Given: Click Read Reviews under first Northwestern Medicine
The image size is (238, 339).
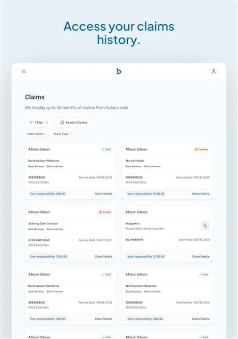Looking at the screenshot, I should pos(36,167).
